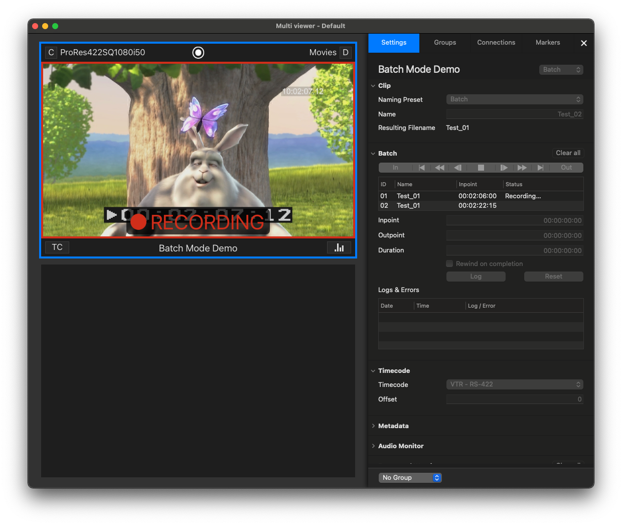The width and height of the screenshot is (622, 525).
Task: Click the In point button
Action: point(395,168)
